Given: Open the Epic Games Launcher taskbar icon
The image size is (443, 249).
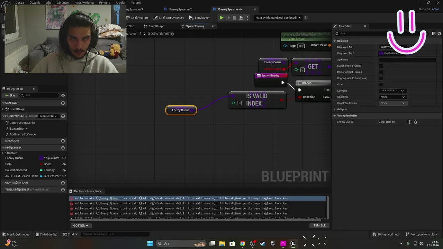Looking at the screenshot, I should point(273,243).
